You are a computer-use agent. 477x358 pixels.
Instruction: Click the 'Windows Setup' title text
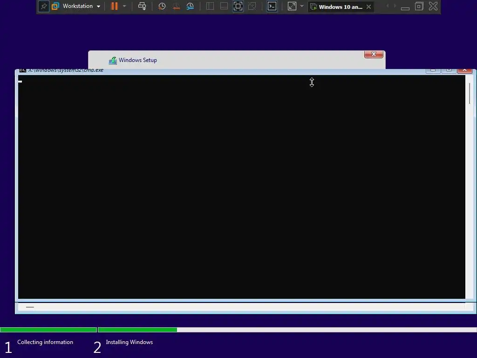coord(138,60)
